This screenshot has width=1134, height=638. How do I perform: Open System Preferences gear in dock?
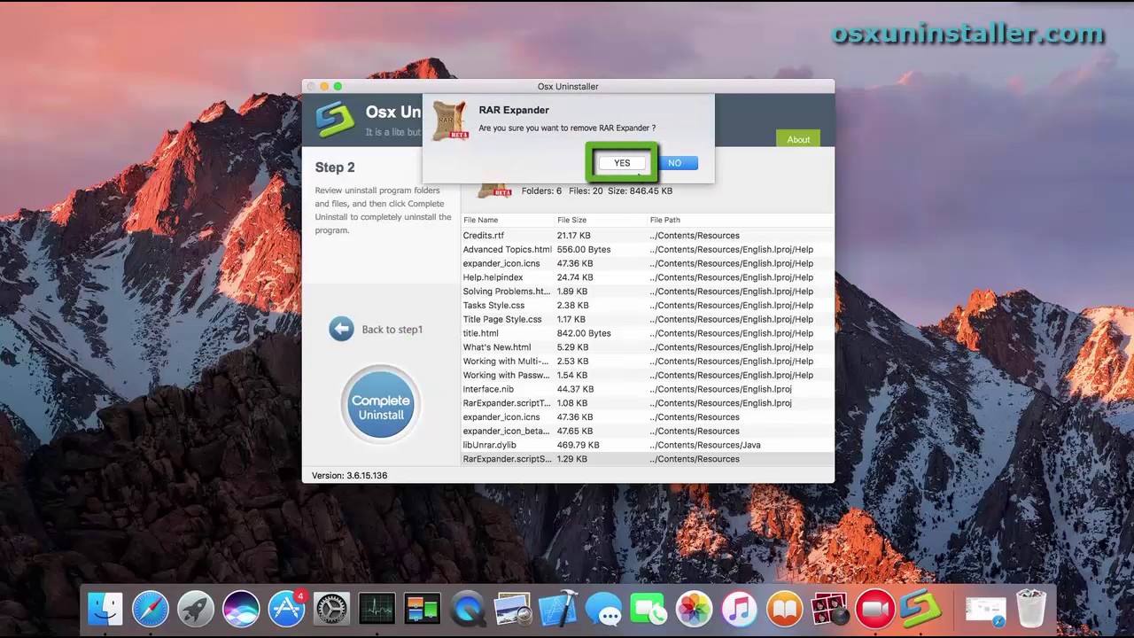pos(332,610)
